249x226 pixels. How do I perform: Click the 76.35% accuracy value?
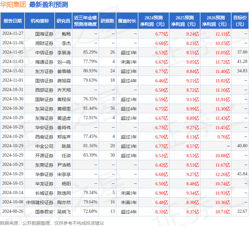pos(90,99)
